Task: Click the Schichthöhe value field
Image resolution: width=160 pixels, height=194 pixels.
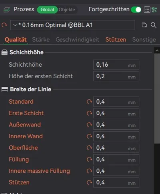Action: click(x=116, y=65)
